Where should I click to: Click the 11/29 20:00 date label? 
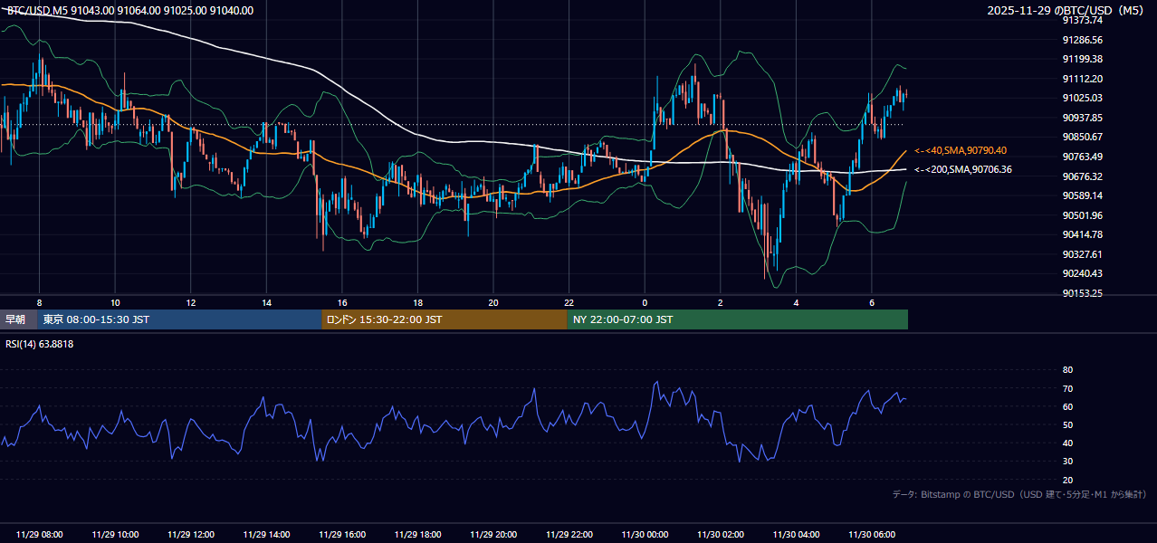click(492, 534)
